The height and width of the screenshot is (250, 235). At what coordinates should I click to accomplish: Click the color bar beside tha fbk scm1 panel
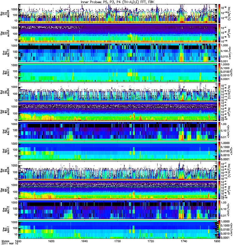pos(219,72)
